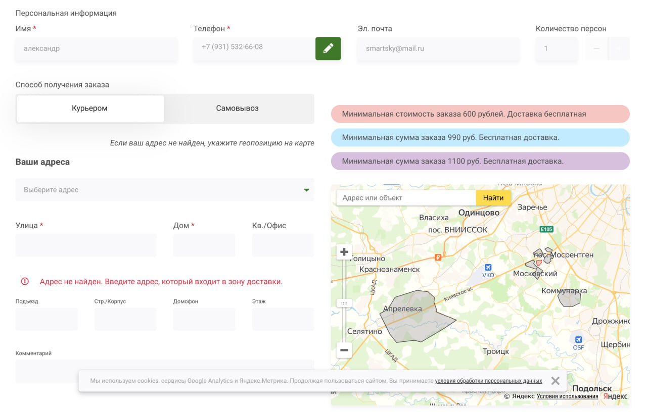Click the Улица street input field
The height and width of the screenshot is (412, 647).
pyautogui.click(x=86, y=245)
